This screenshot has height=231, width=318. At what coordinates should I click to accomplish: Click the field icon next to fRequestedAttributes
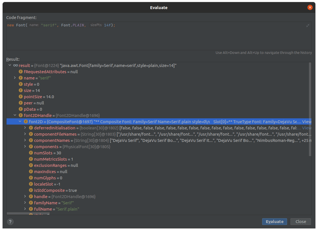point(21,72)
